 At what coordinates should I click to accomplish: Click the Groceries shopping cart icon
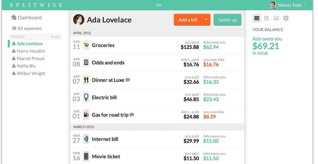point(86,45)
